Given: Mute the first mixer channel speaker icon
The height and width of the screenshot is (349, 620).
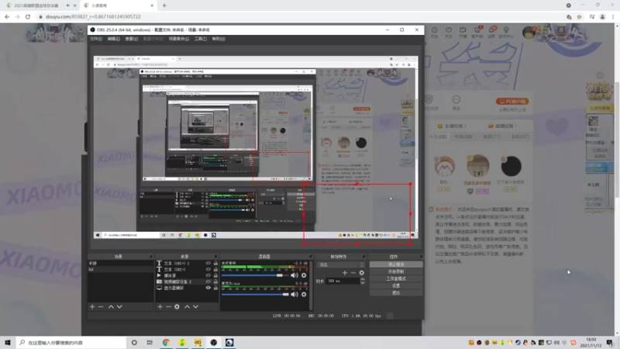Looking at the screenshot, I should (294, 275).
